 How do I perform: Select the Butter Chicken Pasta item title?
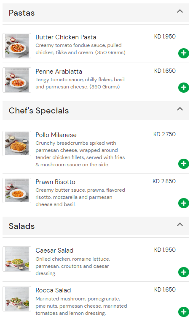[66, 37]
